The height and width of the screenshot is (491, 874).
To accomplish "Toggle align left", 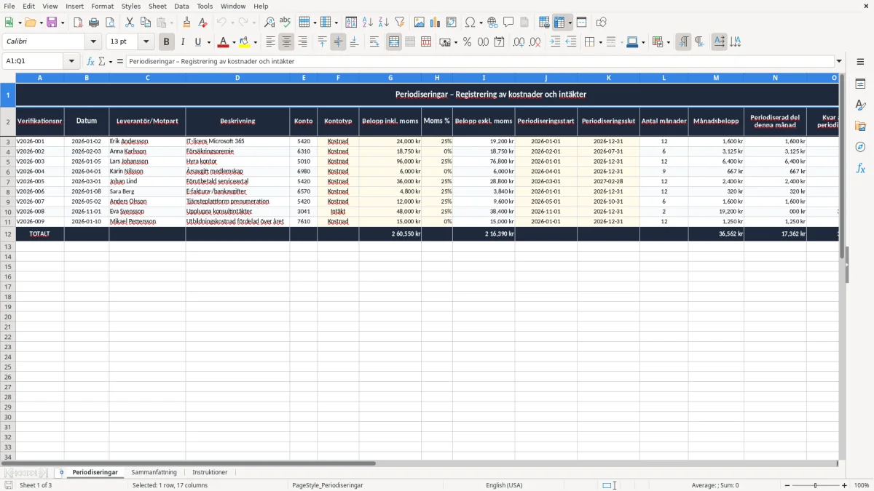I will pos(271,42).
